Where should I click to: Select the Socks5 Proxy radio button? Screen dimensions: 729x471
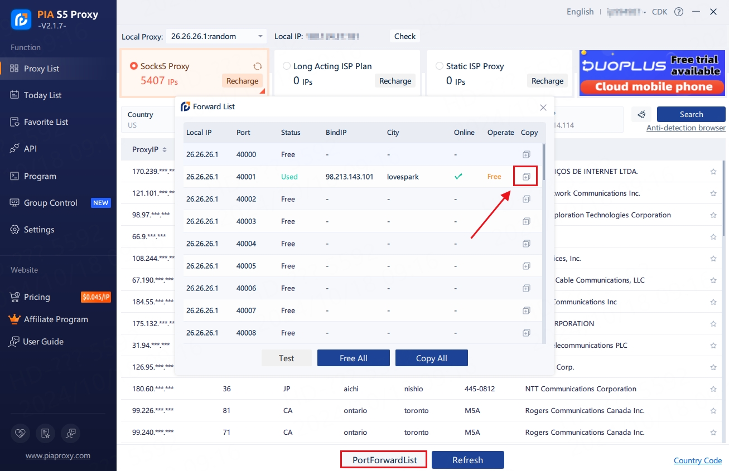pyautogui.click(x=134, y=66)
